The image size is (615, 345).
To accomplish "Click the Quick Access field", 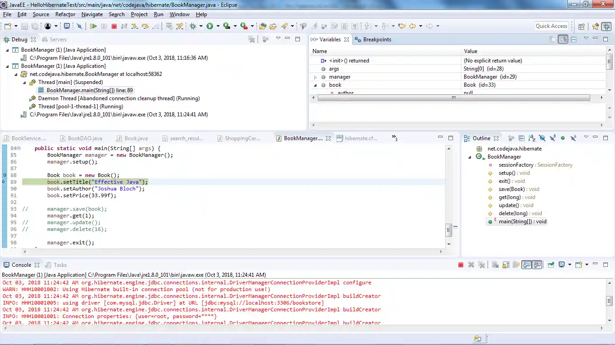I will click(x=551, y=26).
